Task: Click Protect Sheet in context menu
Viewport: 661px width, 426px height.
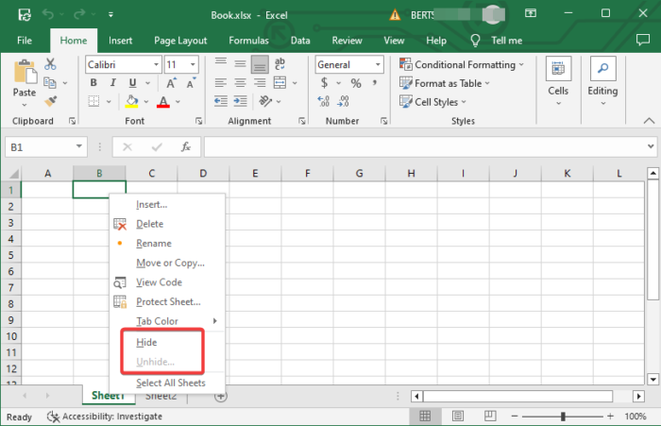Action: click(168, 301)
